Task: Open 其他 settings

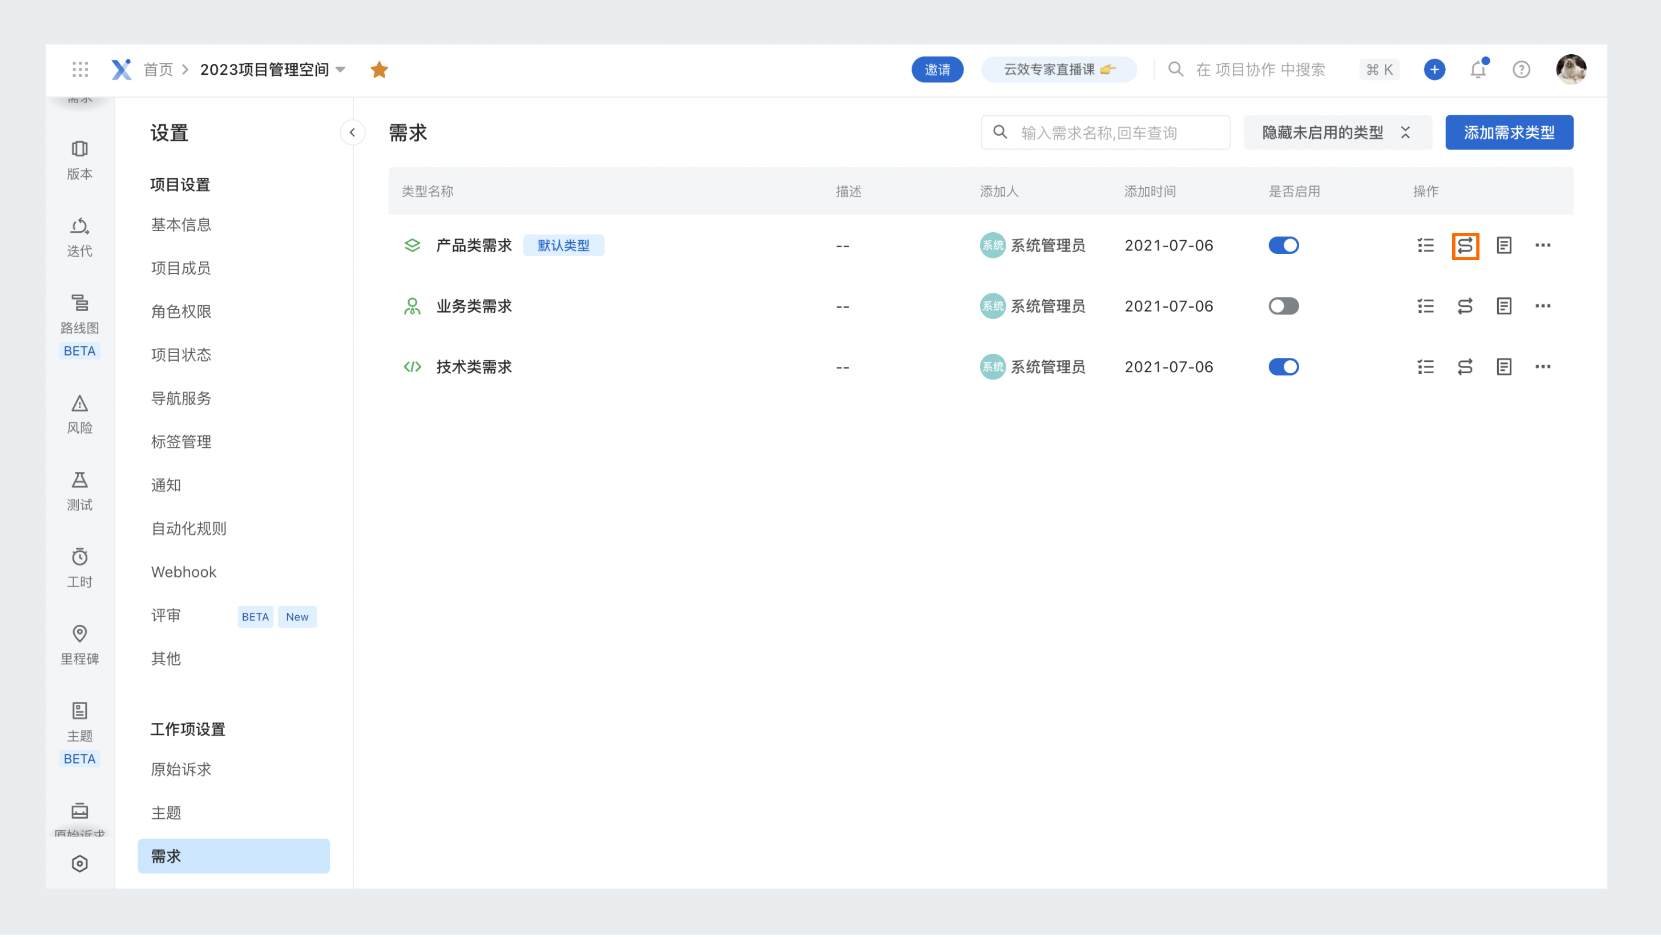Action: coord(166,659)
